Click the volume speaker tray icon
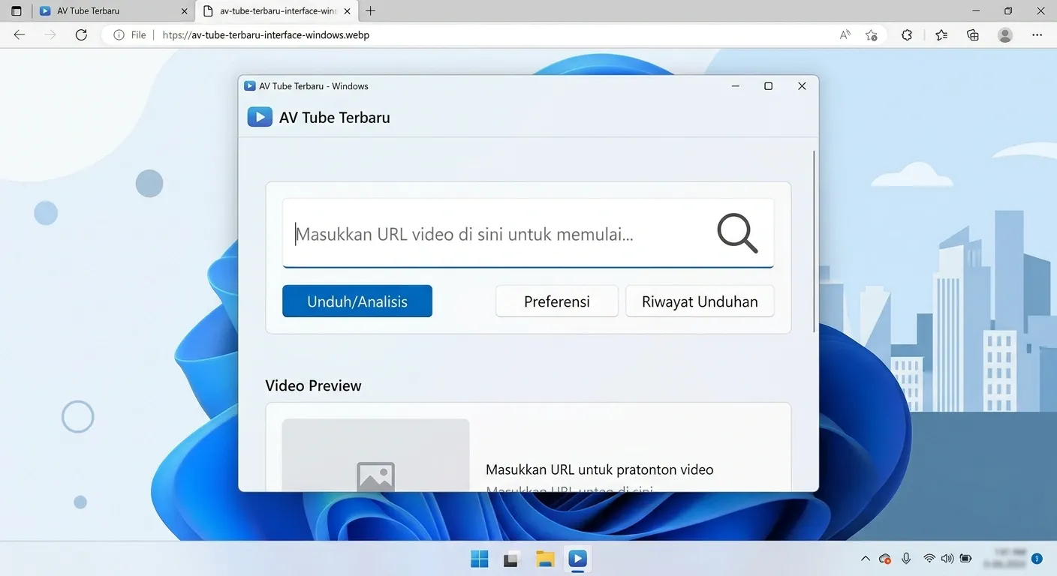This screenshot has height=576, width=1057. [x=947, y=559]
